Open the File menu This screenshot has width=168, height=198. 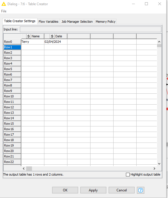[x=4, y=11]
